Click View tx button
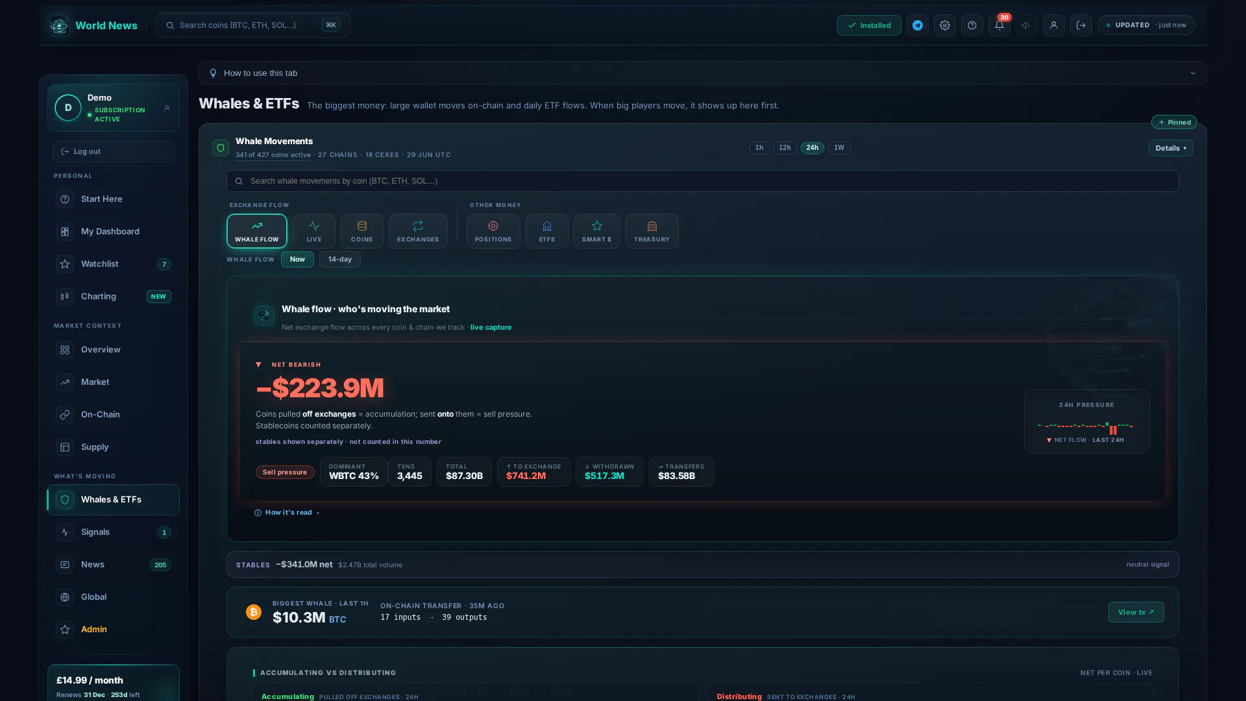Screen dimensions: 1246x701 pos(1136,612)
